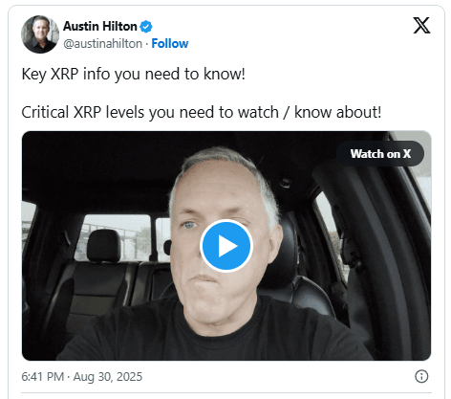Open the circled info icon

tap(421, 376)
